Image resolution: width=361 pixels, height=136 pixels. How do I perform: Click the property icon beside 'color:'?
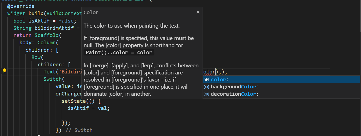pos(207,80)
